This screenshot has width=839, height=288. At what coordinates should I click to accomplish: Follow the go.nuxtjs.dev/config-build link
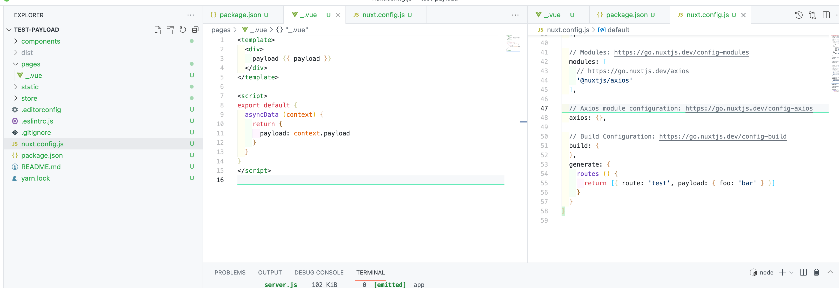point(722,136)
